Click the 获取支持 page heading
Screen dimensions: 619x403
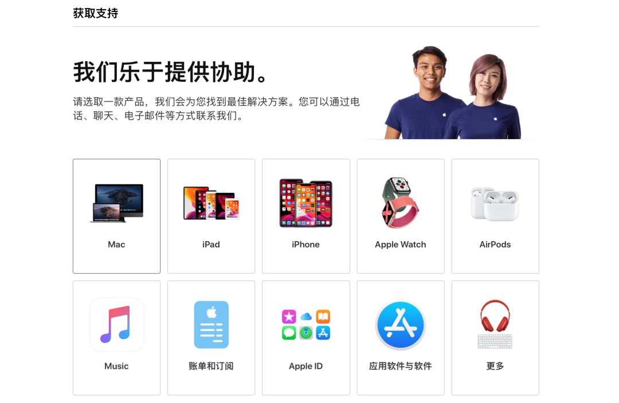(96, 13)
